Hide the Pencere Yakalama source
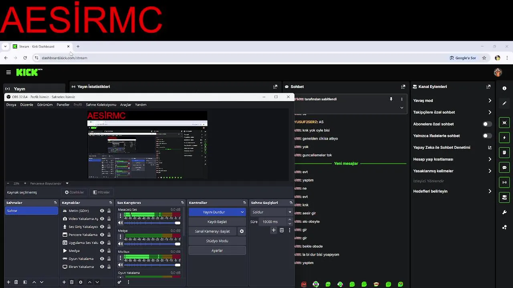This screenshot has width=513, height=288. pos(102,235)
